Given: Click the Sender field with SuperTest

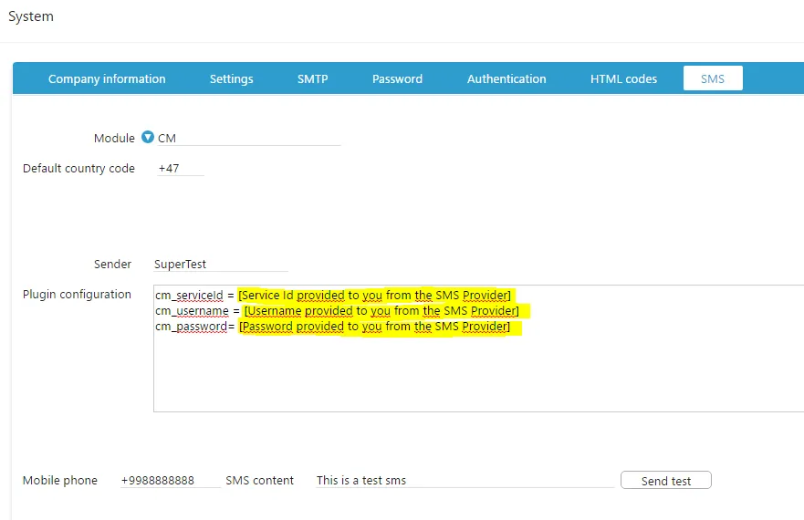Looking at the screenshot, I should [x=221, y=264].
